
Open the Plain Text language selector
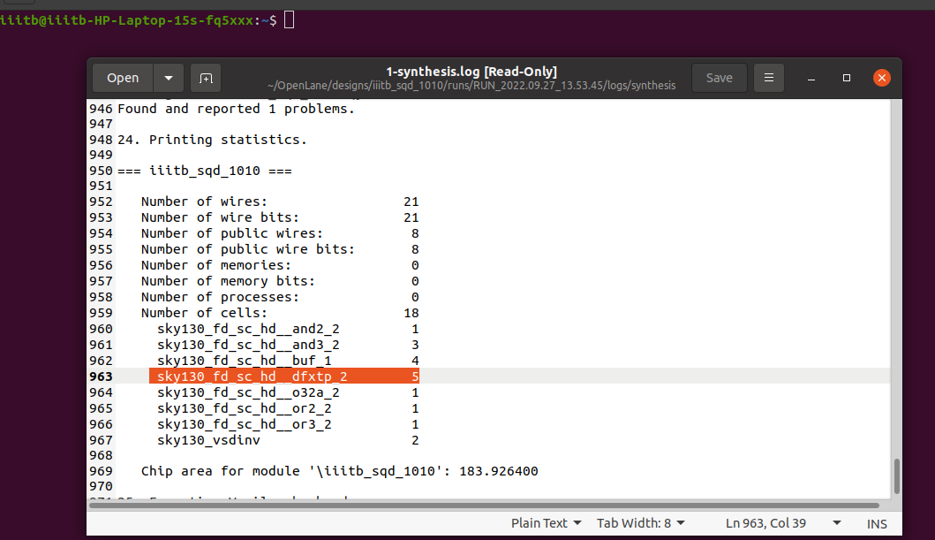click(546, 523)
